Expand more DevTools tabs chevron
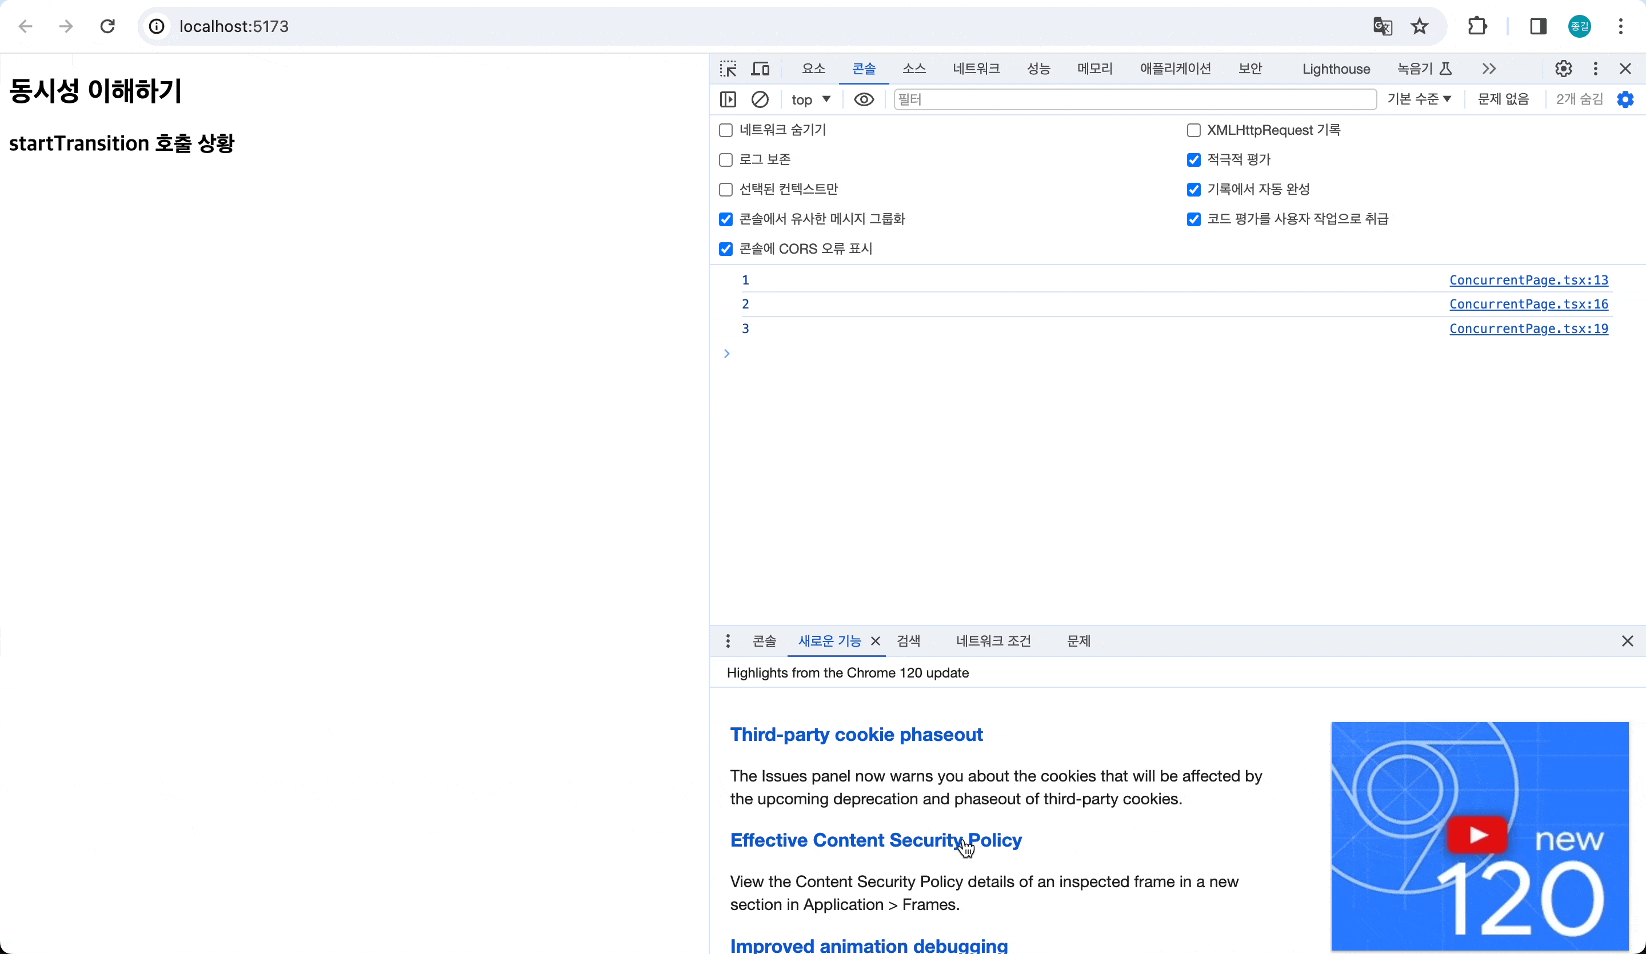Image resolution: width=1646 pixels, height=954 pixels. pyautogui.click(x=1489, y=69)
